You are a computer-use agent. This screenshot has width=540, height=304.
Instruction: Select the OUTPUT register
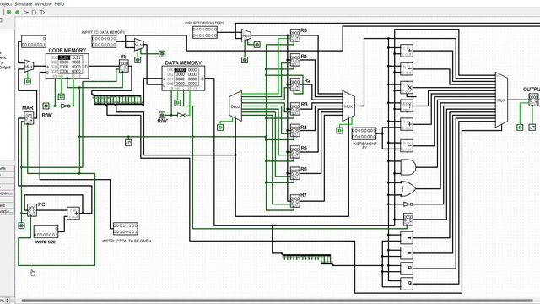pyautogui.click(x=533, y=100)
